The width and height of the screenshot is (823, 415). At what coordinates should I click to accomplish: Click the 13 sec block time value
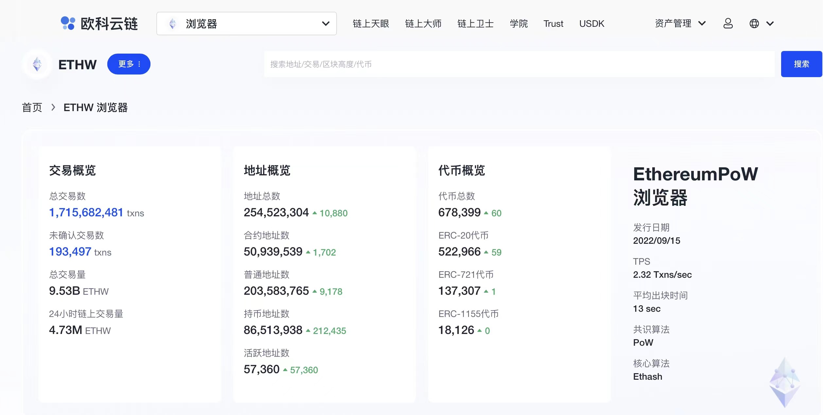647,308
